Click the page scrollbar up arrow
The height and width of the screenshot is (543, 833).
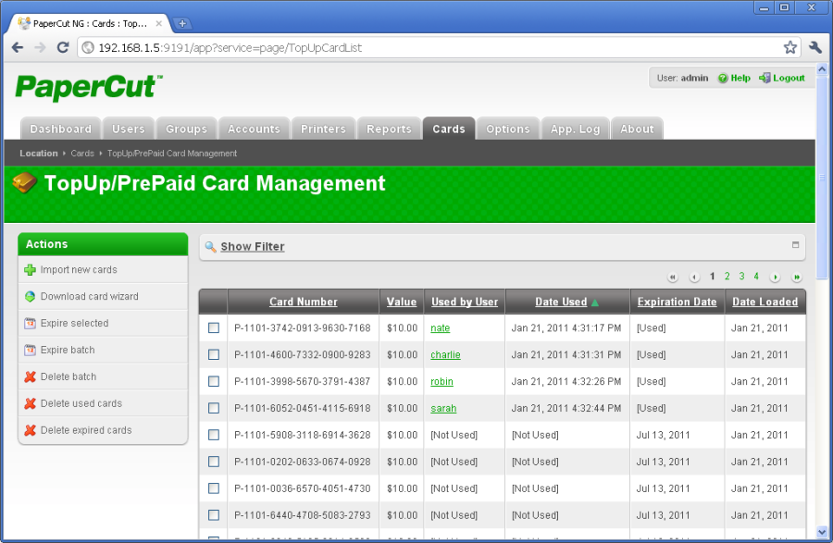pos(822,69)
